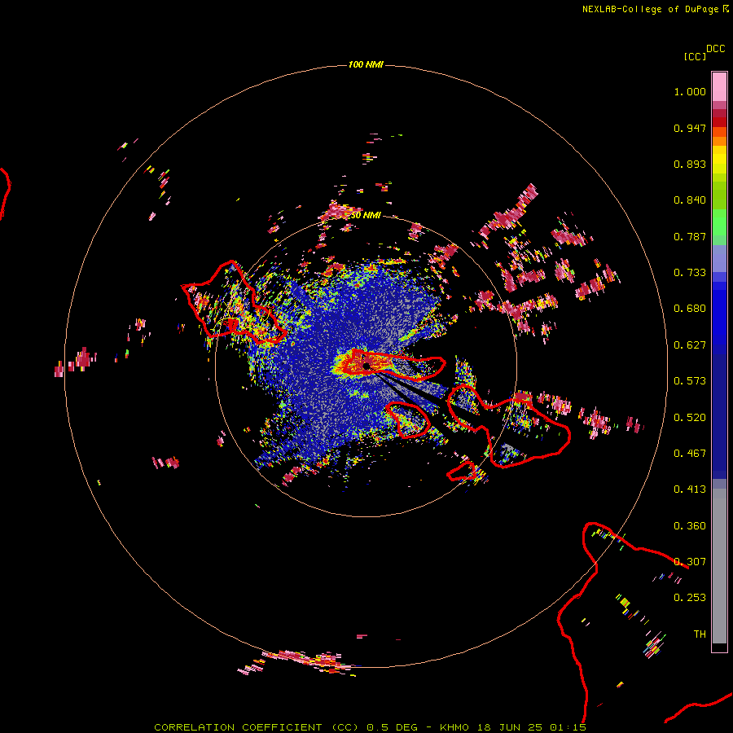
Task: Click the 0.840 scale value
Action: tap(690, 200)
